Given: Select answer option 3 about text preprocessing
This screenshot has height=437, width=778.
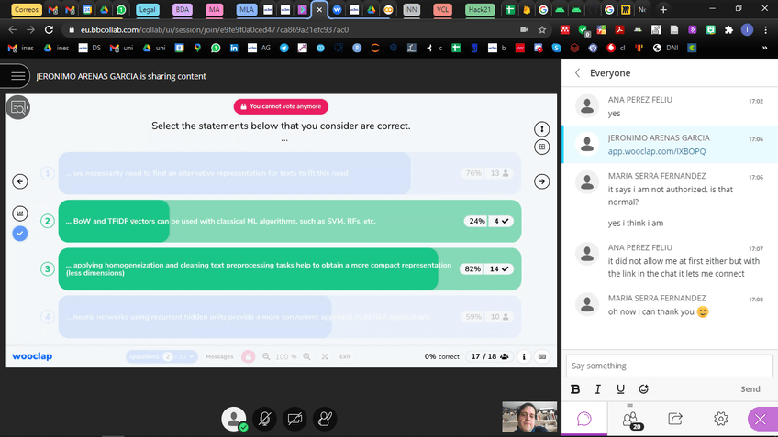Looking at the screenshot, I should click(290, 269).
